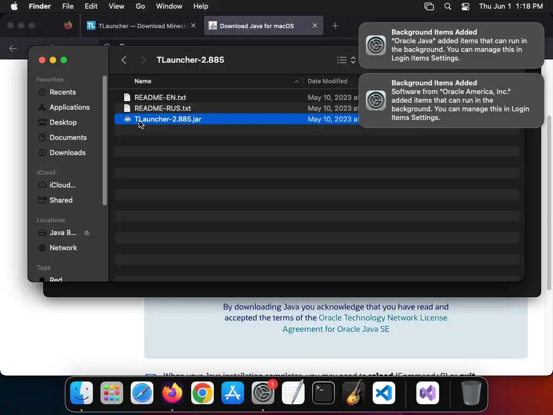Switch to the TLauncher Download Minecraft tab

(141, 26)
